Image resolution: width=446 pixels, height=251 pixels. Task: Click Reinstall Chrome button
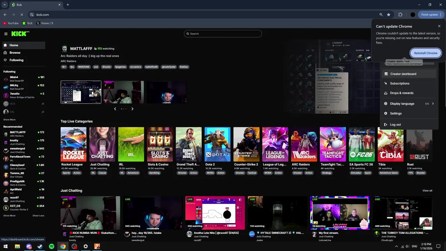click(x=425, y=53)
